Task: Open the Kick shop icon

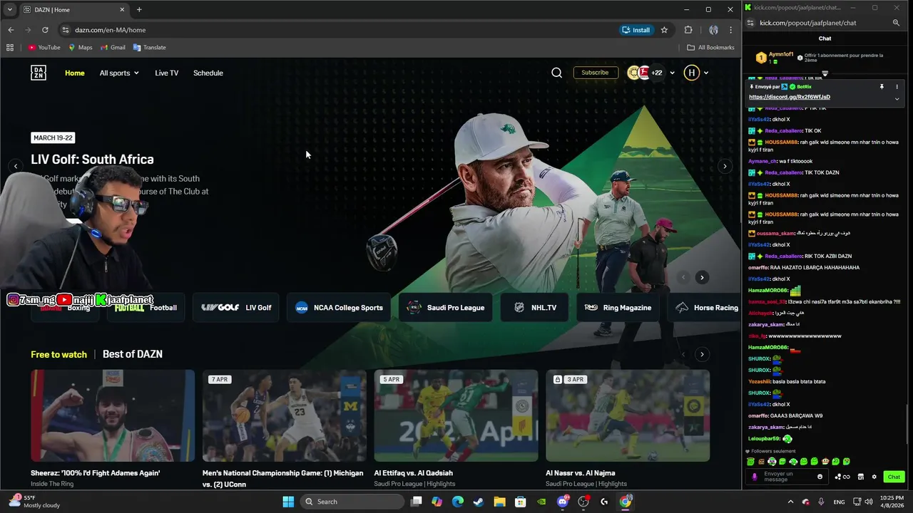Action: point(860,477)
